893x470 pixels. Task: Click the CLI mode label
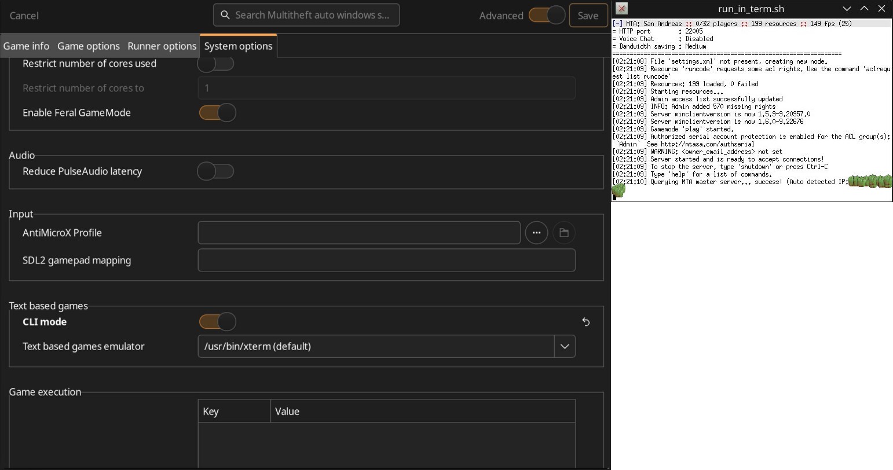[45, 322]
